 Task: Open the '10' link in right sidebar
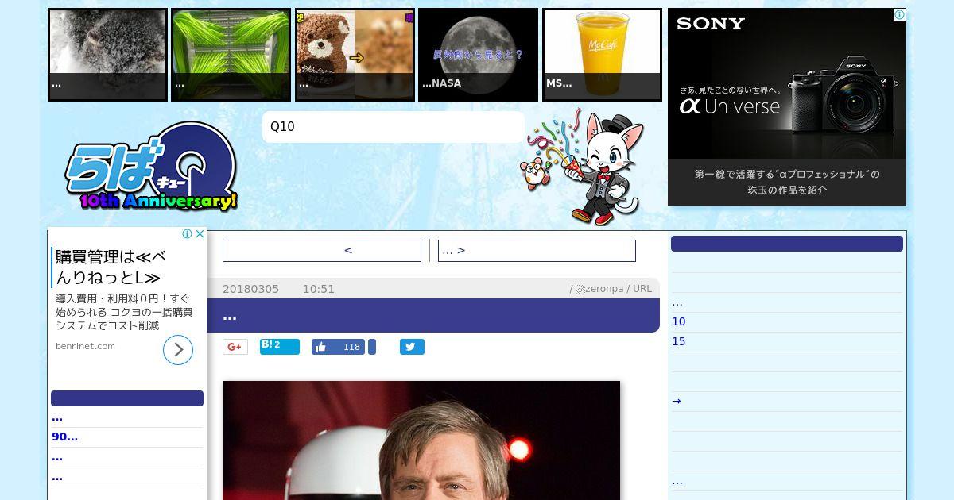[x=678, y=321]
